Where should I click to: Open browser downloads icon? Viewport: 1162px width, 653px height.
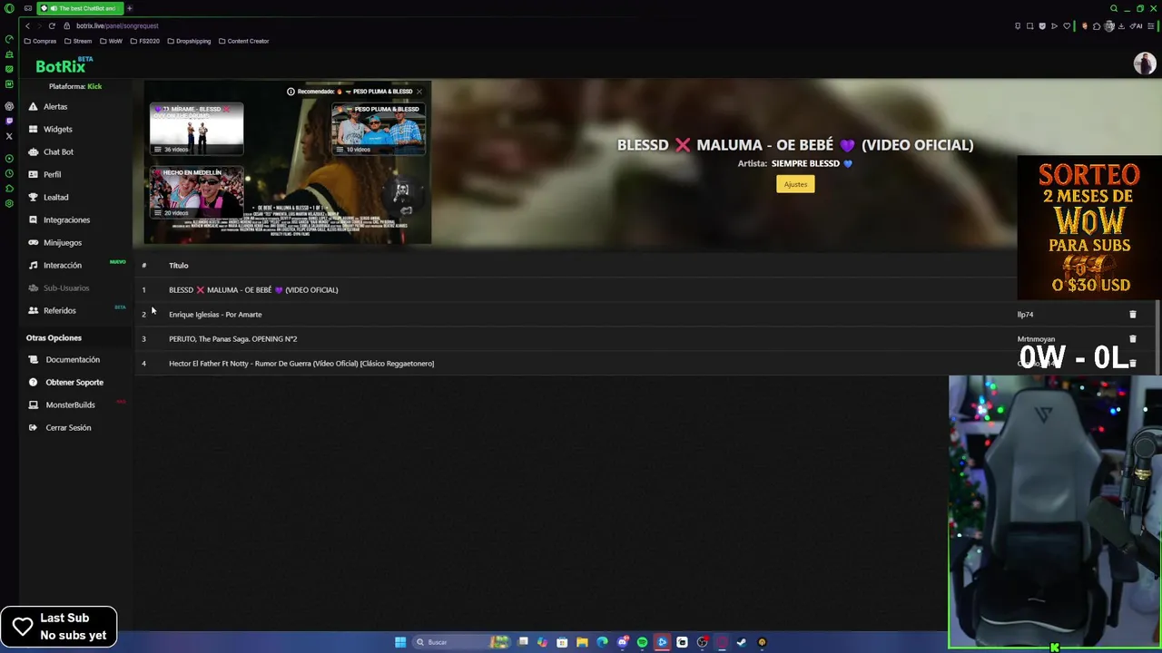tap(1121, 26)
